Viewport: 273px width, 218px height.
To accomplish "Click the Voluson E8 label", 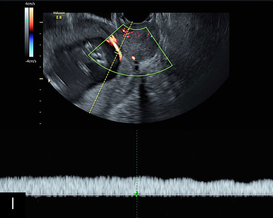I will [59, 15].
